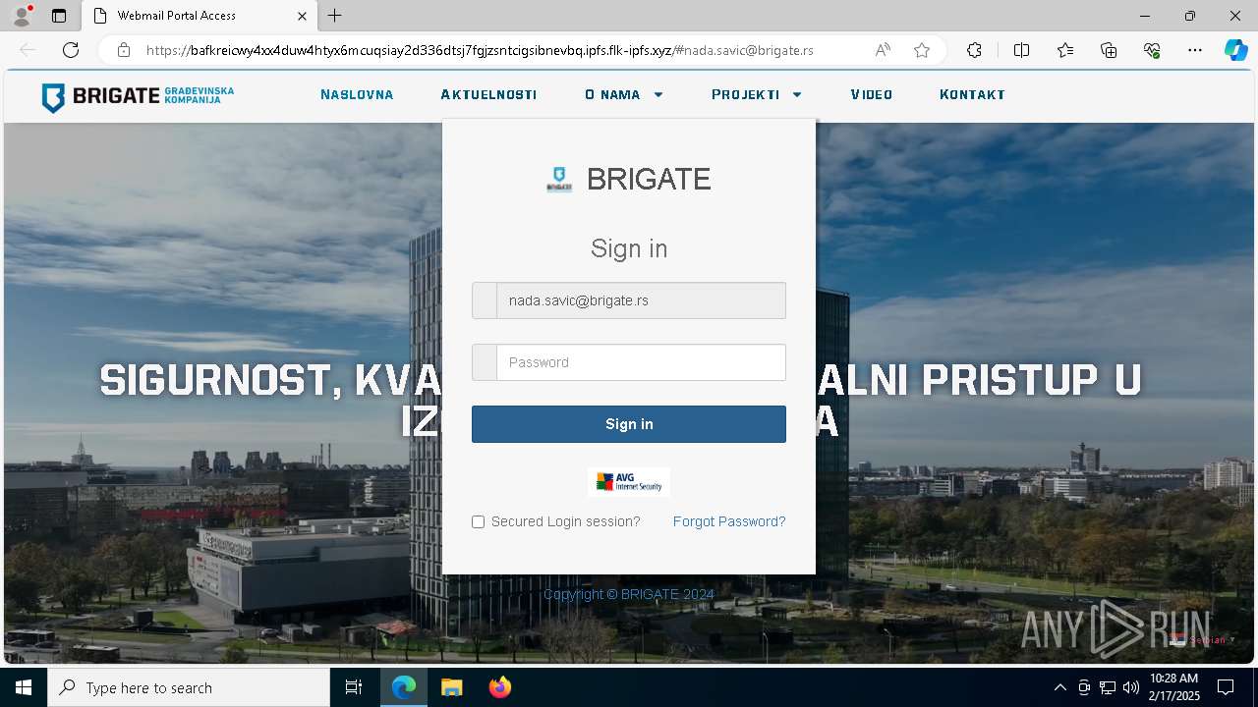Open Settings and more ellipsis menu
This screenshot has height=707, width=1258.
click(x=1195, y=50)
